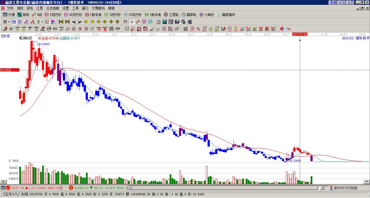Open the 赢家轮 wheel tool
This screenshot has width=370, height=198.
click(189, 15)
